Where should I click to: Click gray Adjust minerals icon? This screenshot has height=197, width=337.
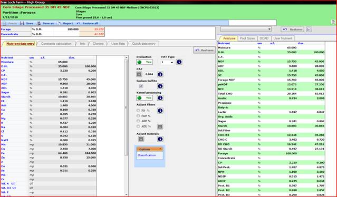pyautogui.click(x=141, y=139)
